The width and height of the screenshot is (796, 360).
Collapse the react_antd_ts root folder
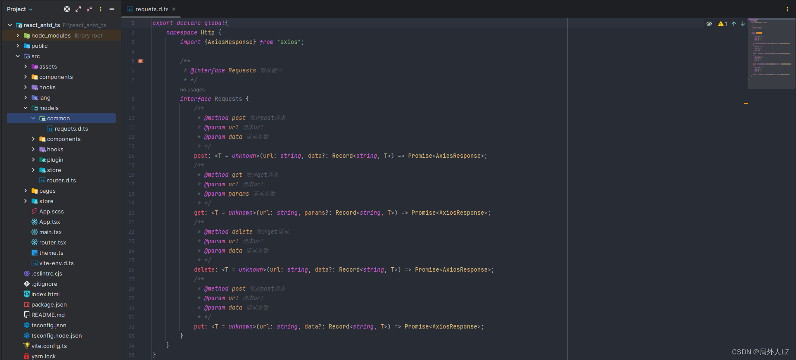(10, 25)
